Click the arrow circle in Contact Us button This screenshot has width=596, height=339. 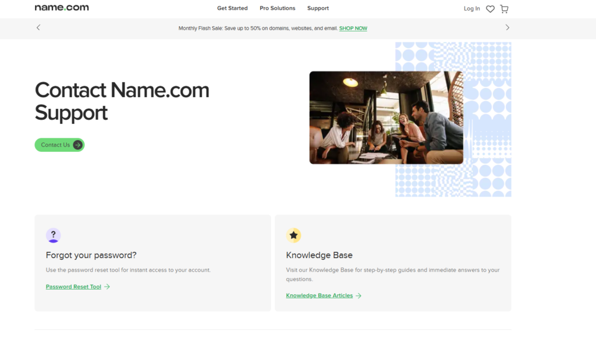coord(77,145)
